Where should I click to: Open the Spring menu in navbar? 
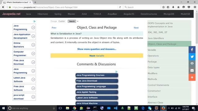point(58,14)
